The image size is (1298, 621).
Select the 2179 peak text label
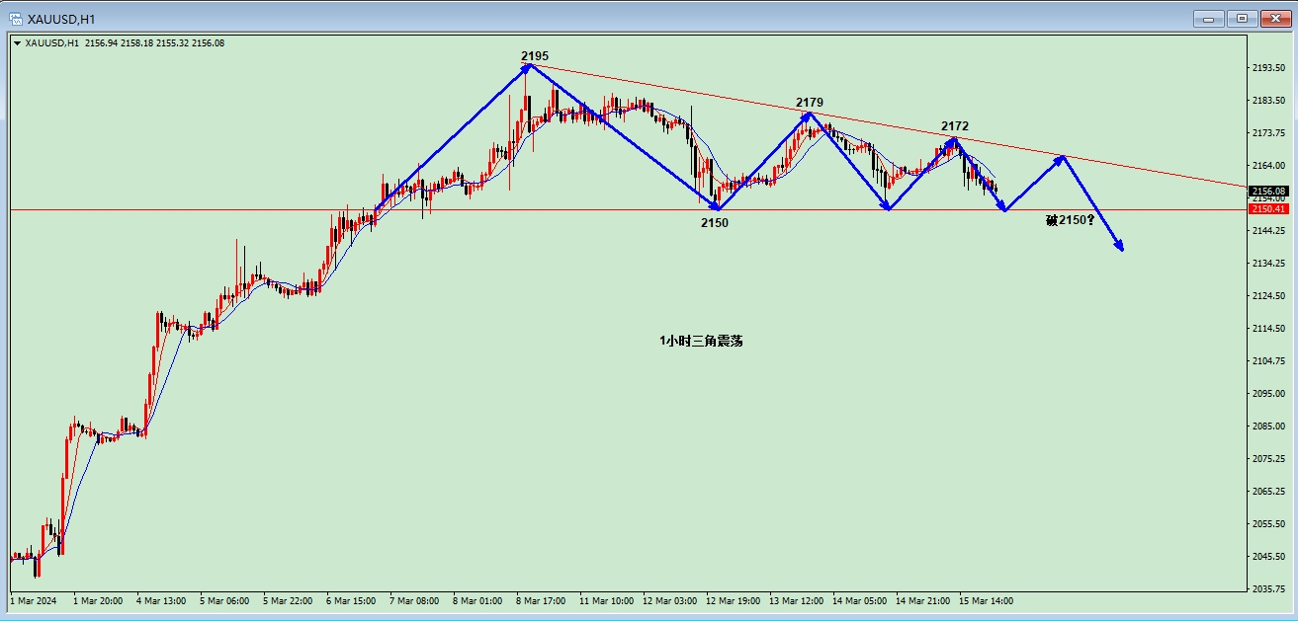click(810, 103)
